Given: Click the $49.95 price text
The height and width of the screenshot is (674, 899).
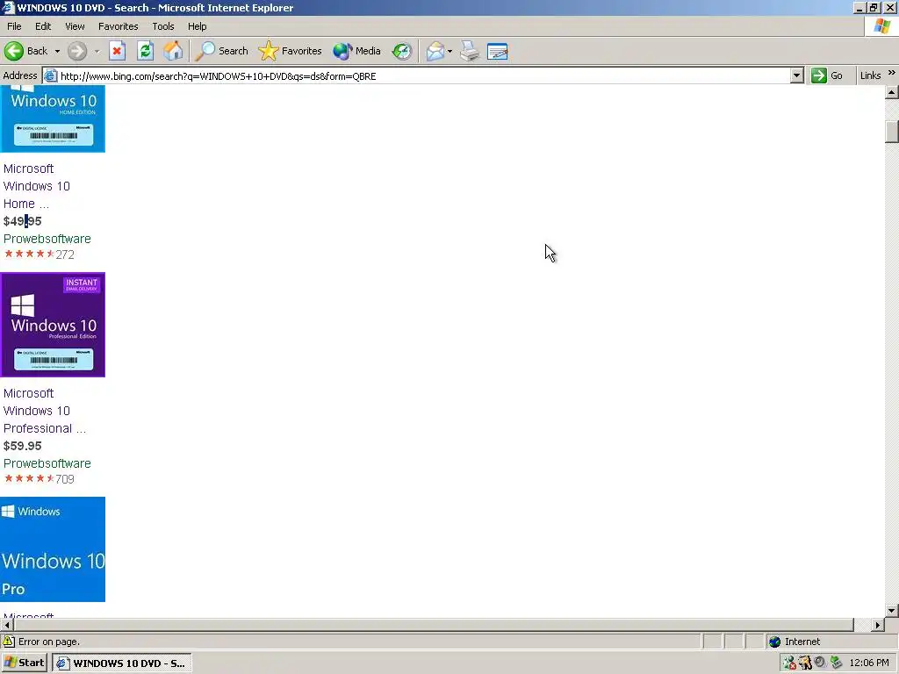Looking at the screenshot, I should point(22,221).
